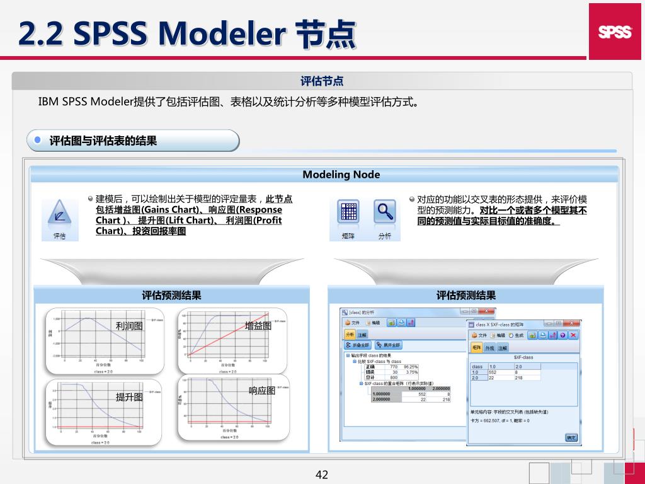645x484 pixels.
Task: Click the SPSS logo in top-right corner
Action: pyautogui.click(x=615, y=32)
